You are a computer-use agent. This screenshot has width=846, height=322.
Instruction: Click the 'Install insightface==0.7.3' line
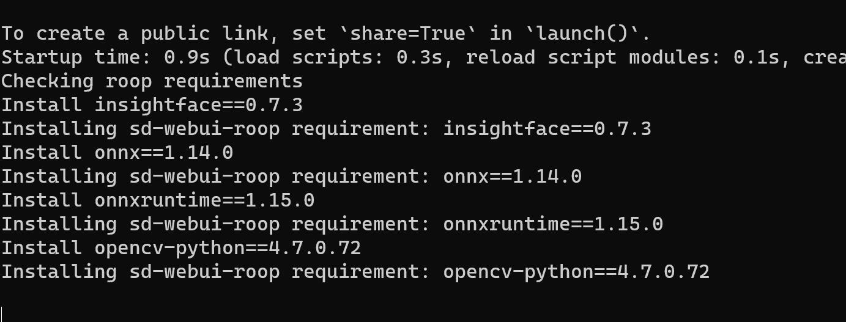click(152, 105)
